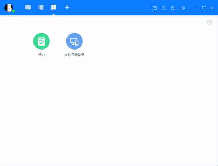Maximize the window
This screenshot has width=218, height=166.
(204, 8)
